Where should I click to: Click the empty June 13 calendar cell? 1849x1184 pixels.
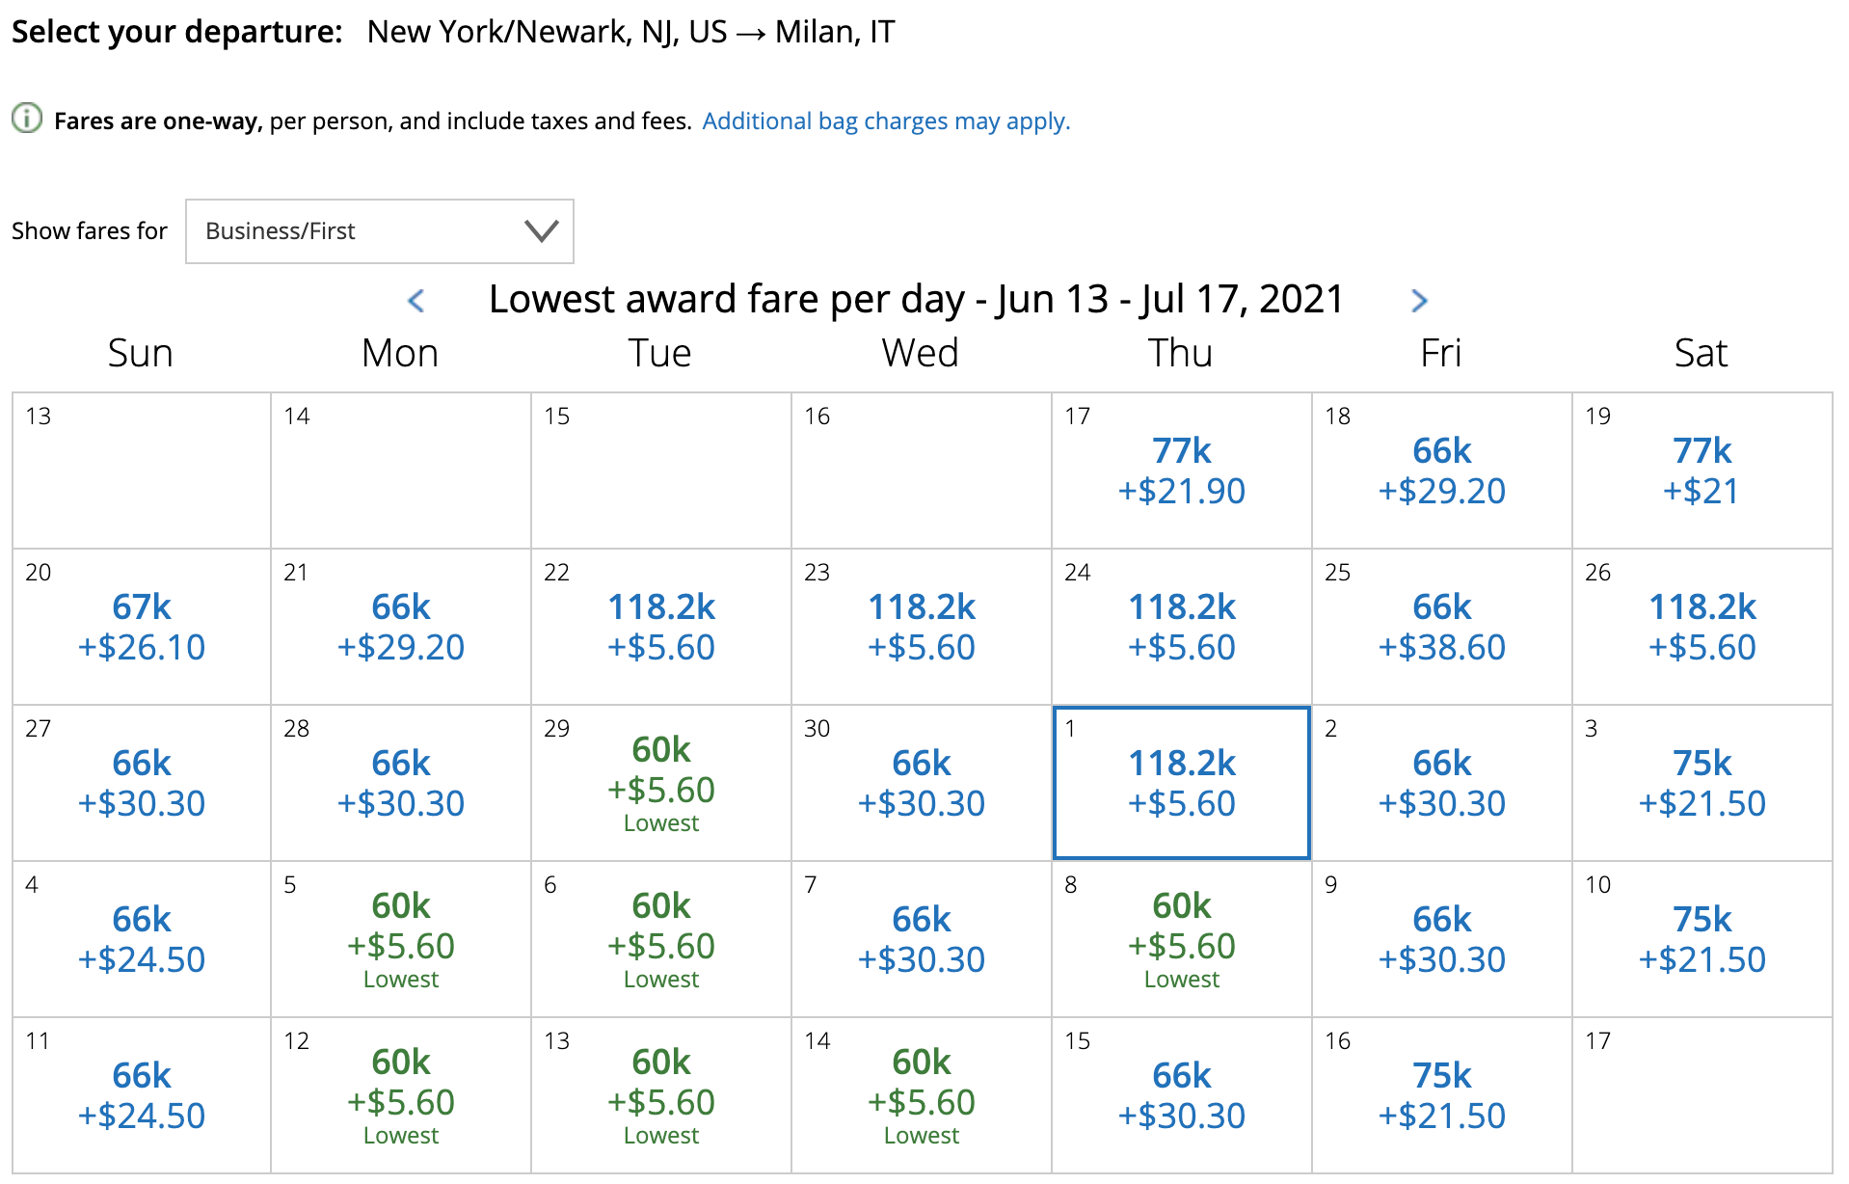[142, 471]
